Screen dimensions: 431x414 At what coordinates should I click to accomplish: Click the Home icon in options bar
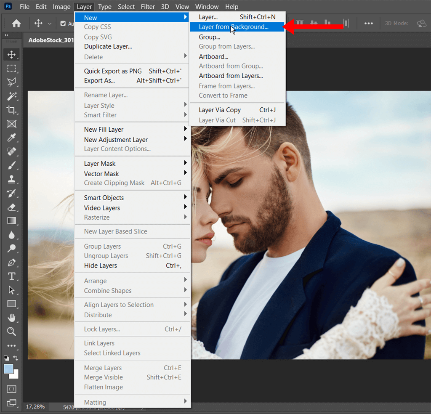tap(16, 24)
